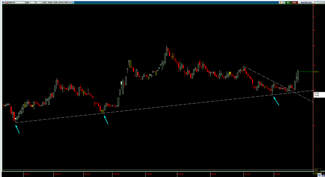Screen dimensions: 325x177
Task: Open the SYM symbol button
Action: (x=61, y=3)
